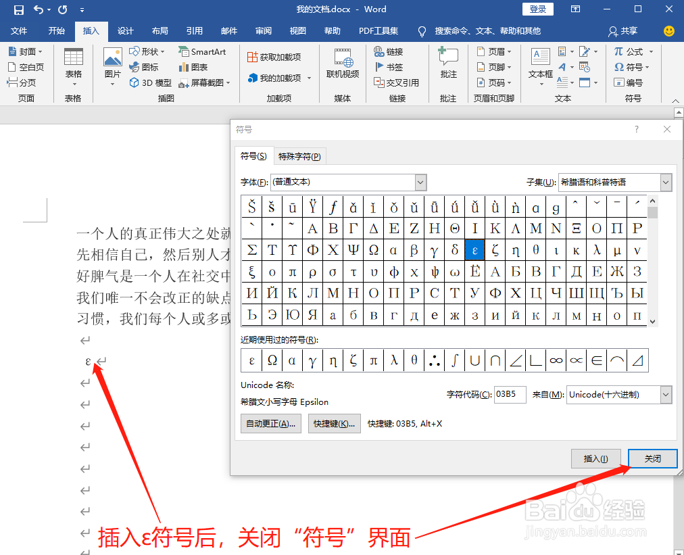
Task: Open the References (引用) tab
Action: point(194,30)
